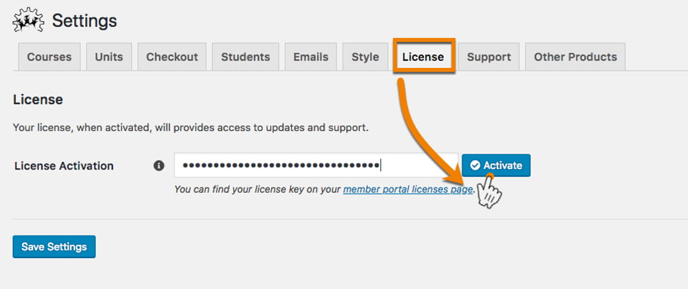Open the Support tab
Image resolution: width=688 pixels, height=289 pixels.
click(x=489, y=57)
